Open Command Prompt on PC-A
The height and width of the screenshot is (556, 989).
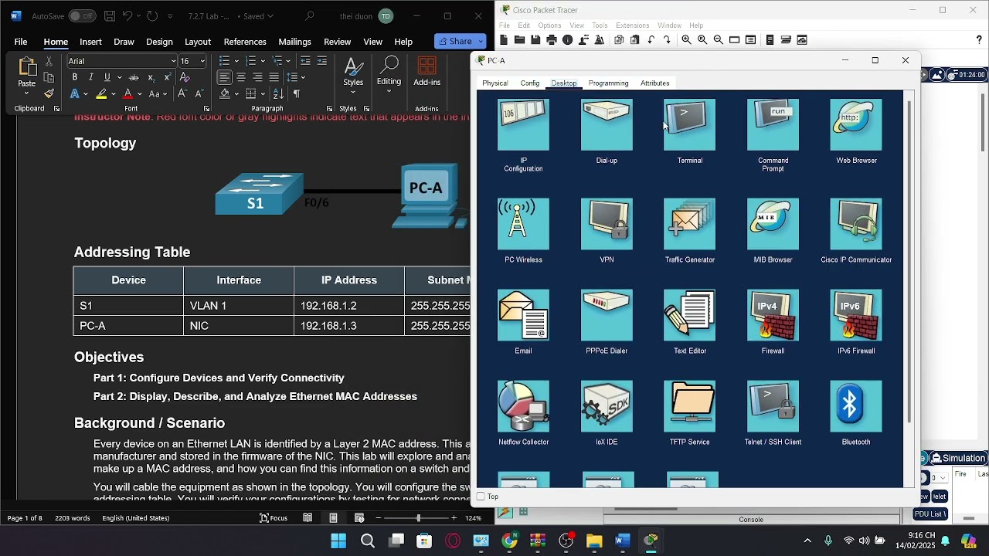773,125
